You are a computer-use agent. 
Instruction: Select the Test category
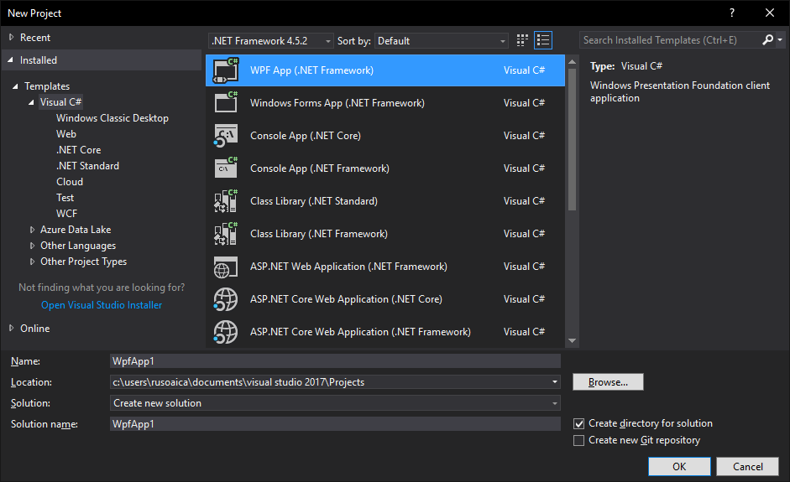point(65,198)
